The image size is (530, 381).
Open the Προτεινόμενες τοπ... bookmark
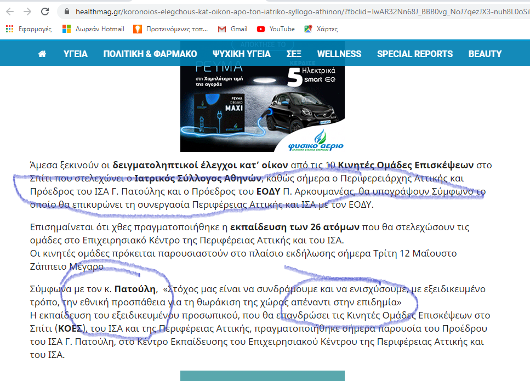coord(170,29)
